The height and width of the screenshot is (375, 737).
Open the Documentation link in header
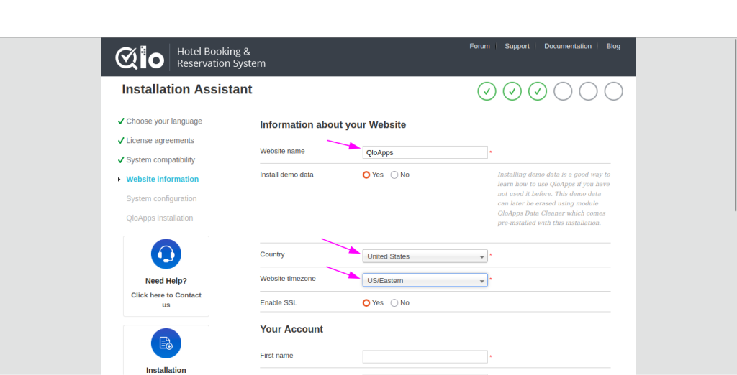click(568, 46)
